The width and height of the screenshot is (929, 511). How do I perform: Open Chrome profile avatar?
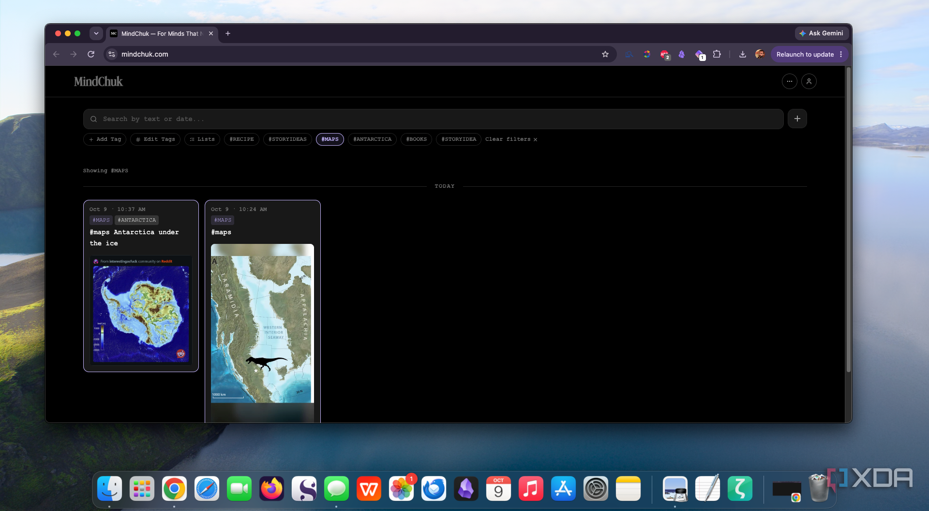pyautogui.click(x=760, y=54)
